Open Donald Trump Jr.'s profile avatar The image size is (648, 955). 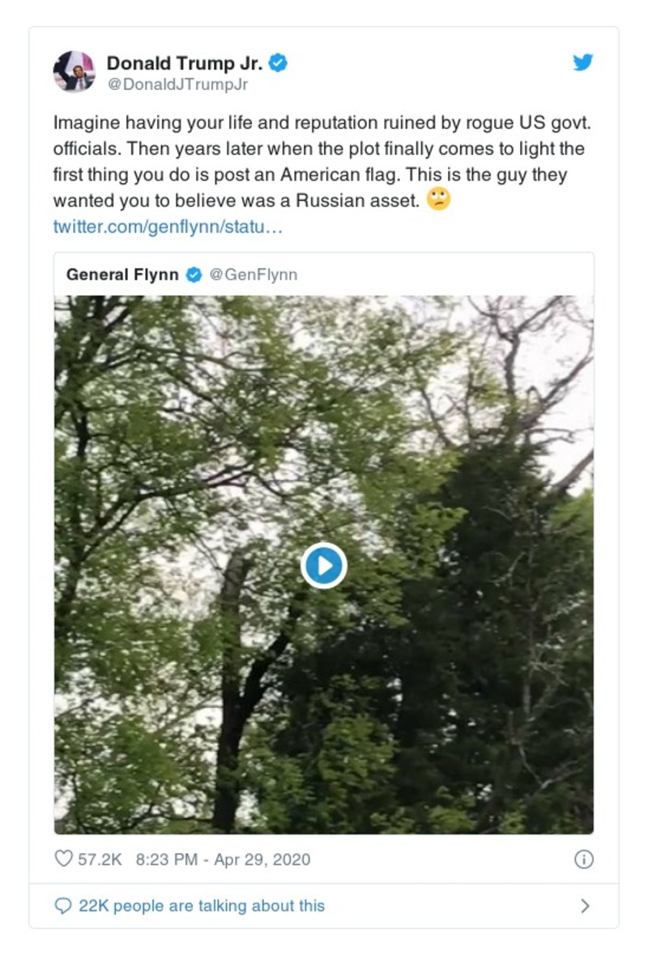point(75,72)
